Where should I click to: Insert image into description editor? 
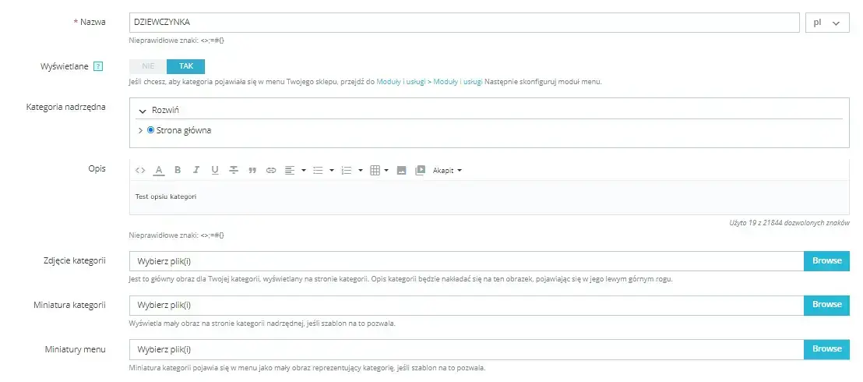click(402, 170)
